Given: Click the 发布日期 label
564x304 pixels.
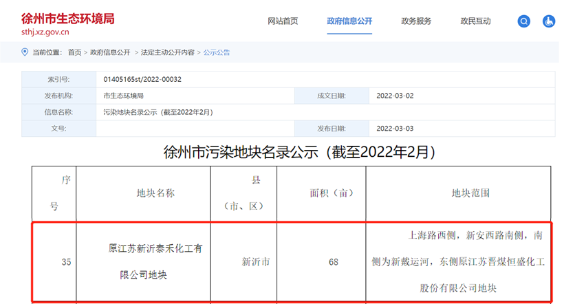Looking at the screenshot, I should [332, 129].
